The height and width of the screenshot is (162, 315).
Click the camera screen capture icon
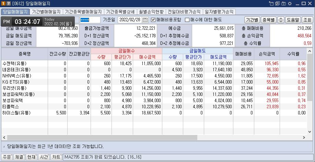[x=283, y=3]
